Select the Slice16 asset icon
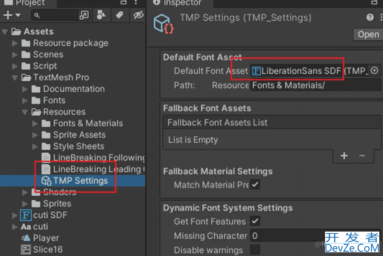 tap(26, 249)
